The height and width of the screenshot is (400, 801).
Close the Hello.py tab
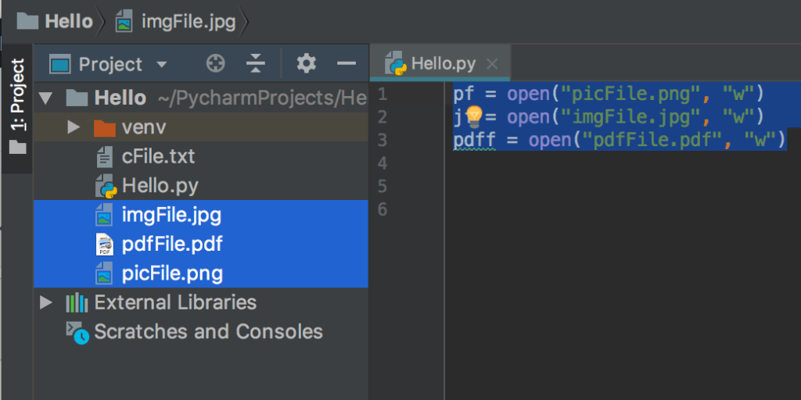pos(491,64)
